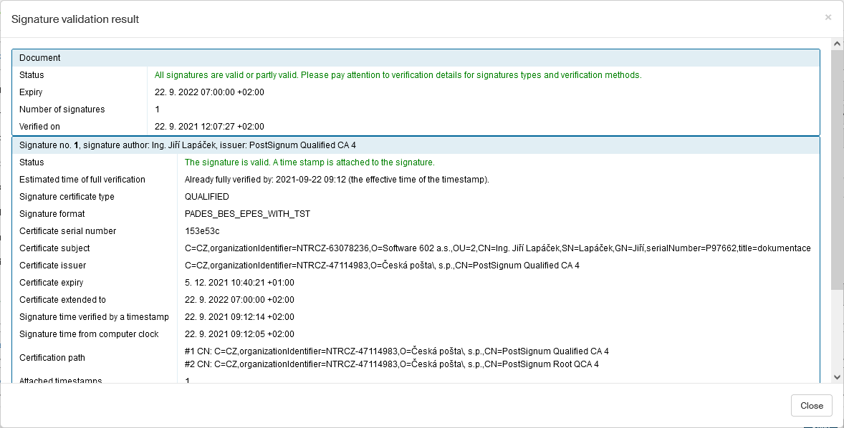Click the PADES_BES_EPES_WITH_TST format value
Viewport: 844px width, 428px height.
(247, 214)
